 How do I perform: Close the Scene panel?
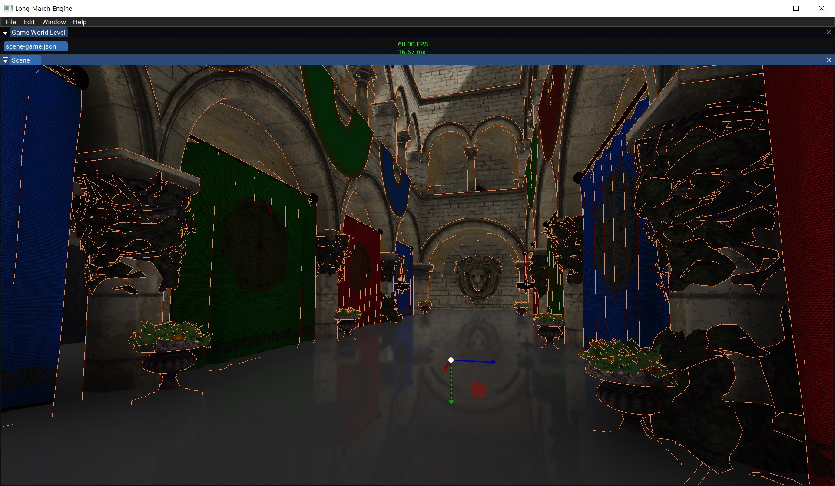[x=829, y=60]
